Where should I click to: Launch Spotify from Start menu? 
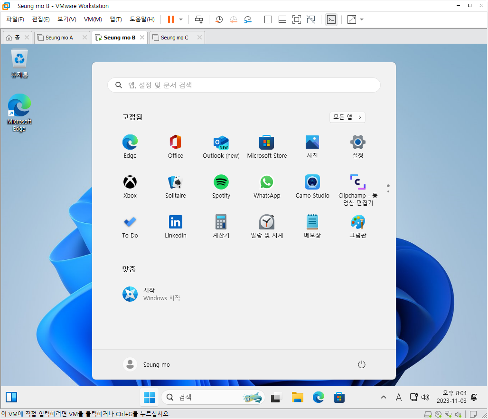coord(221,186)
